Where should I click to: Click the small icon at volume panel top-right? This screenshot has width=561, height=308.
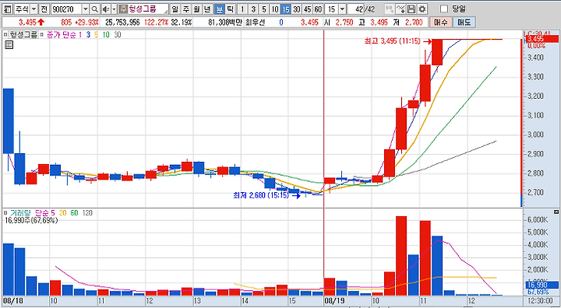point(556,212)
